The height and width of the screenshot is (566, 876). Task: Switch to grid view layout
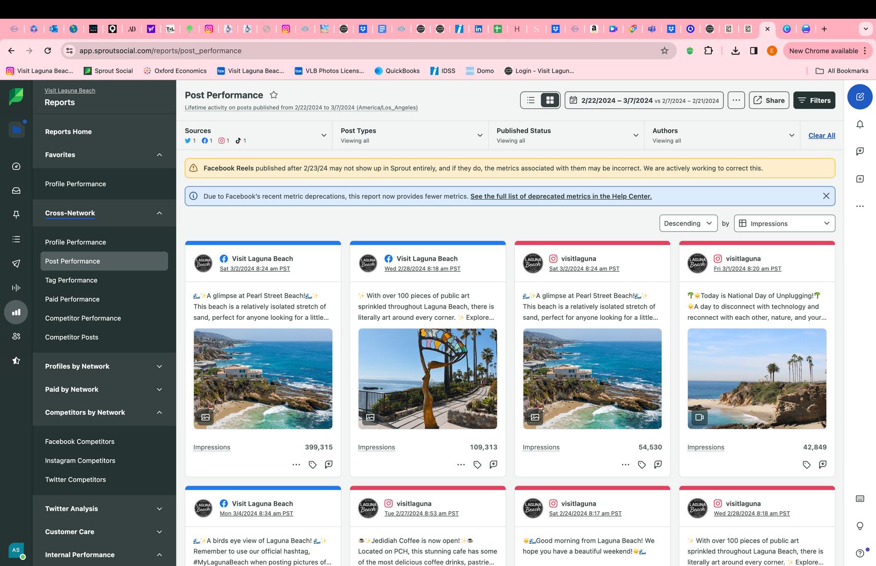pyautogui.click(x=550, y=100)
